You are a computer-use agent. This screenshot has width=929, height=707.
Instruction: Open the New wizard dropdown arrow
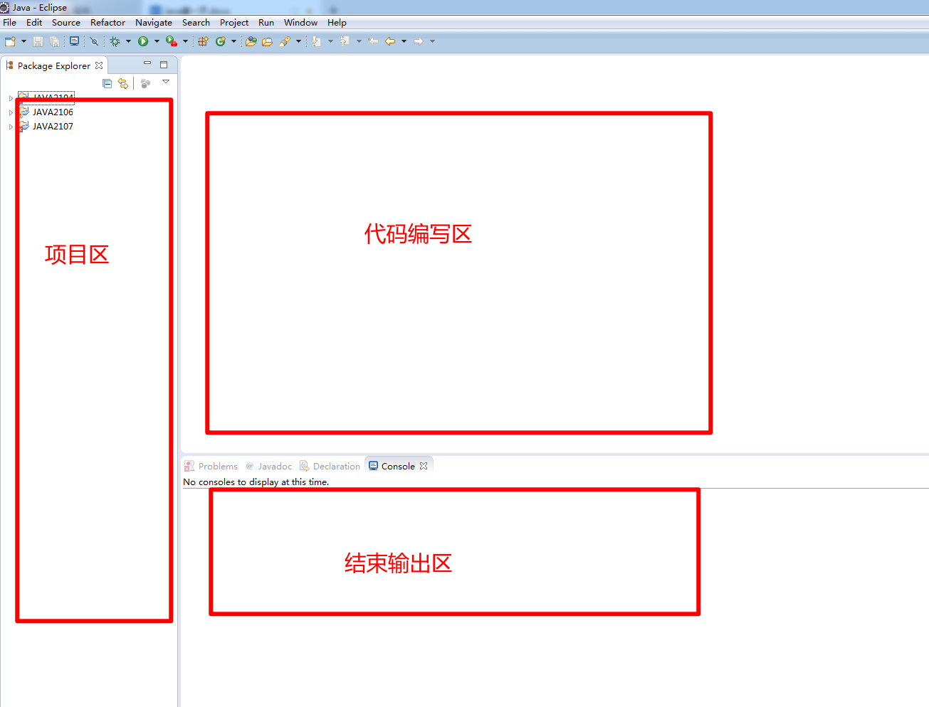[23, 41]
